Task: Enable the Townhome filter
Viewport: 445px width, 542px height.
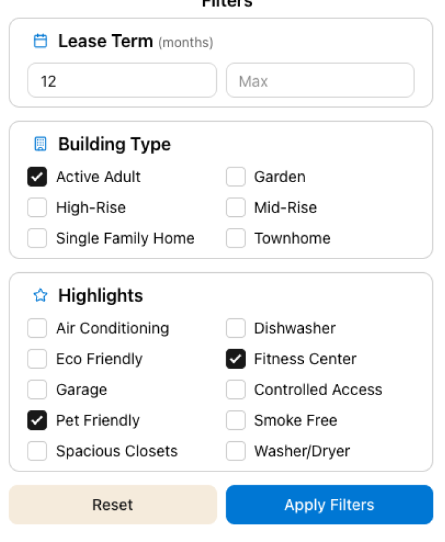Action: coord(236,238)
